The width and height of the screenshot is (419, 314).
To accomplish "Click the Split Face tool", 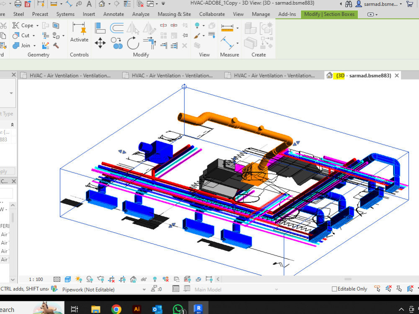I will 56,26.
